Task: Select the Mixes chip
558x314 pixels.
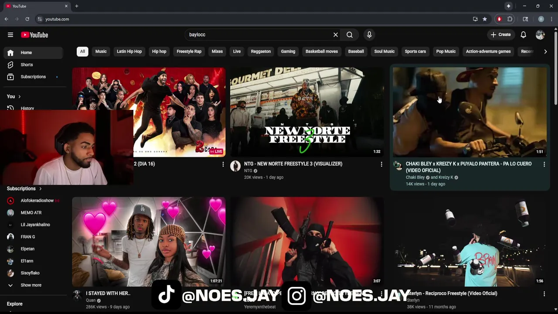Action: click(217, 51)
